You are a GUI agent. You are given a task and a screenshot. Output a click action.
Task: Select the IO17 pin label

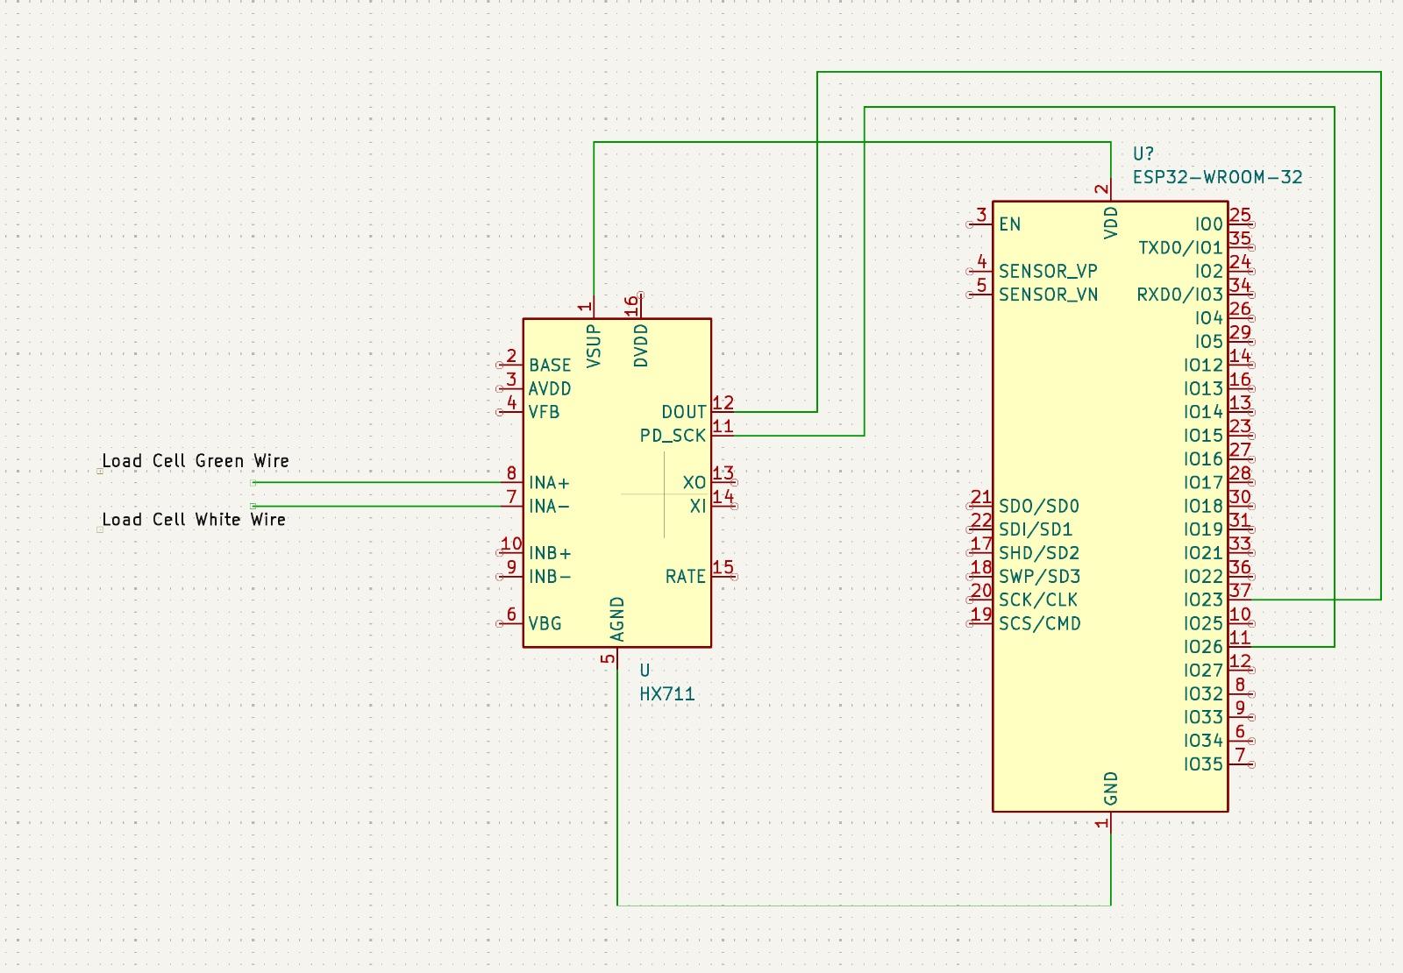pos(1203,483)
